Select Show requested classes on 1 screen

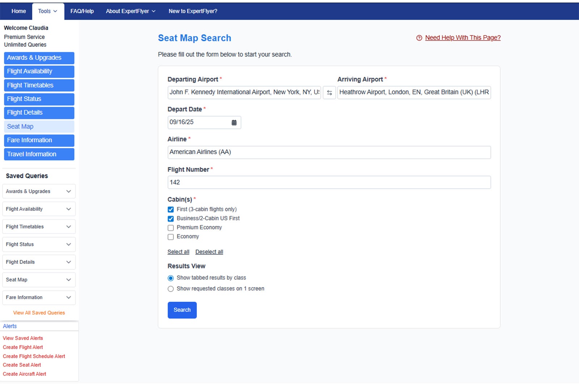click(x=171, y=289)
